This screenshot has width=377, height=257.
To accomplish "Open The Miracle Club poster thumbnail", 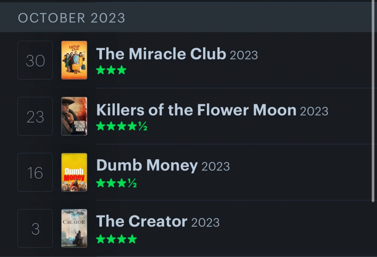I will pyautogui.click(x=74, y=60).
